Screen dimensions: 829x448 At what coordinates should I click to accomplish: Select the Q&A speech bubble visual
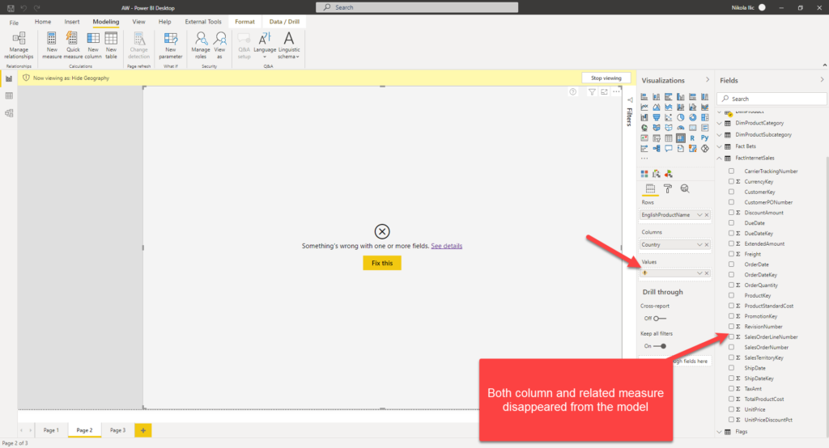pyautogui.click(x=668, y=149)
